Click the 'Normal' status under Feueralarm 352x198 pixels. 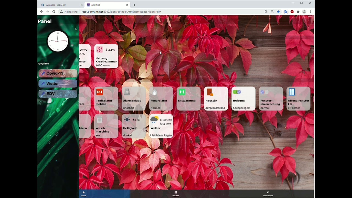coord(155,108)
